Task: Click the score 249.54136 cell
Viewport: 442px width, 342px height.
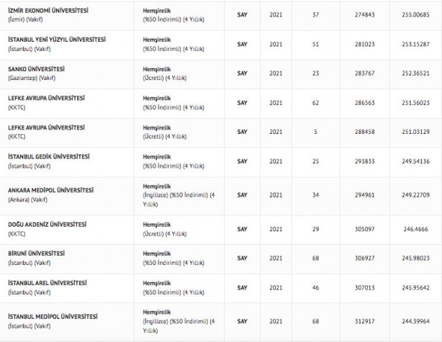Action: pos(416,161)
